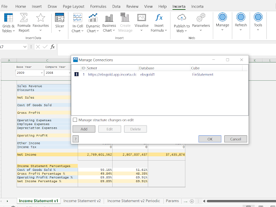The height and width of the screenshot is (207, 276).
Task: Click the next sheet navigation arrow
Action: (x=7, y=201)
